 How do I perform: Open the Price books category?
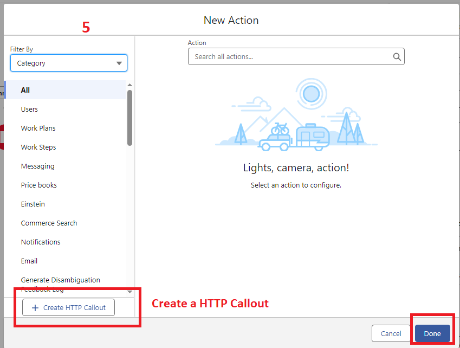click(x=38, y=185)
